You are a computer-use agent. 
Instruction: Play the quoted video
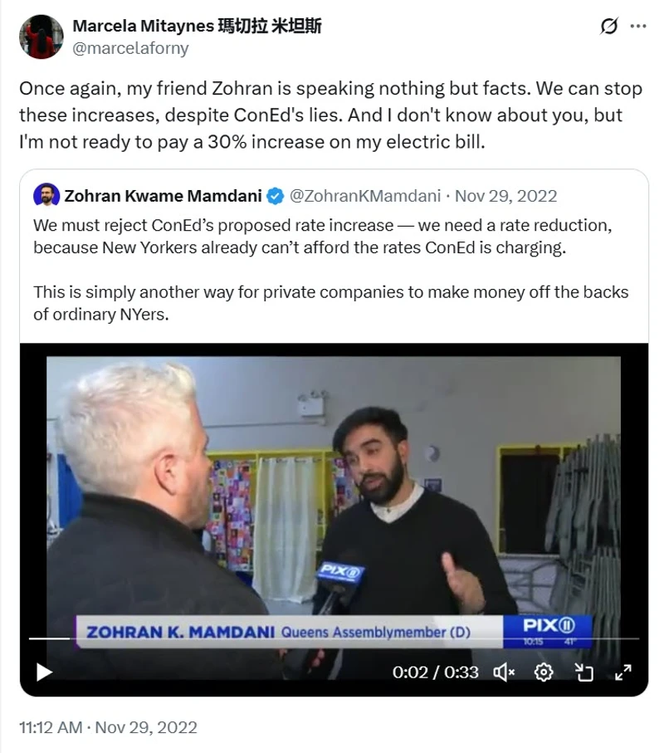coord(44,672)
